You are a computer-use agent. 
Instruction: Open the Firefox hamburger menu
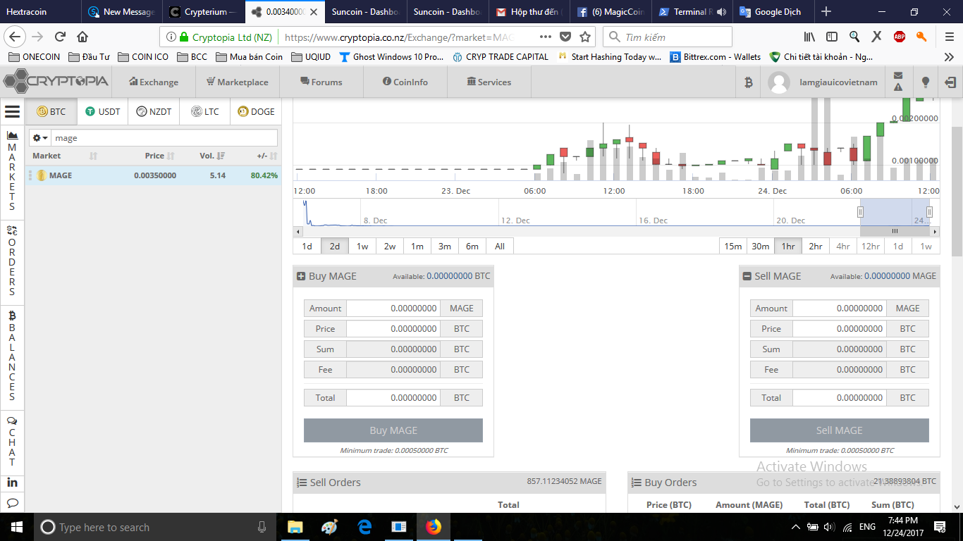click(950, 37)
